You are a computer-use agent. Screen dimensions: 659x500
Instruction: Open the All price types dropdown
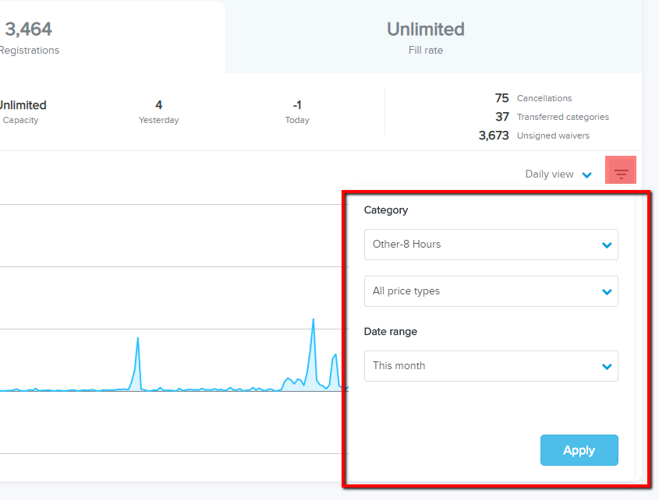[491, 291]
